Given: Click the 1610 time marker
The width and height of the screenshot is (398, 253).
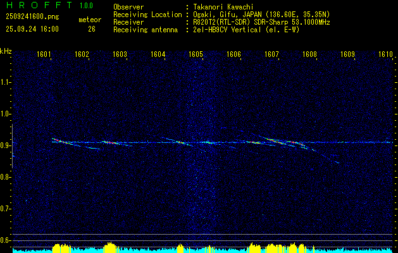Looking at the screenshot, I should (385, 54).
